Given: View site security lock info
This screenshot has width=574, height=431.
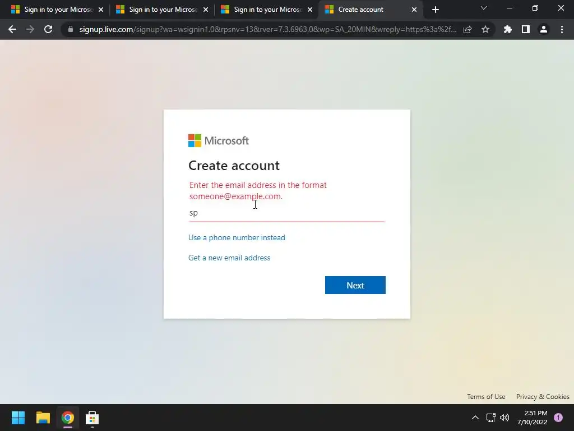Looking at the screenshot, I should click(x=71, y=29).
